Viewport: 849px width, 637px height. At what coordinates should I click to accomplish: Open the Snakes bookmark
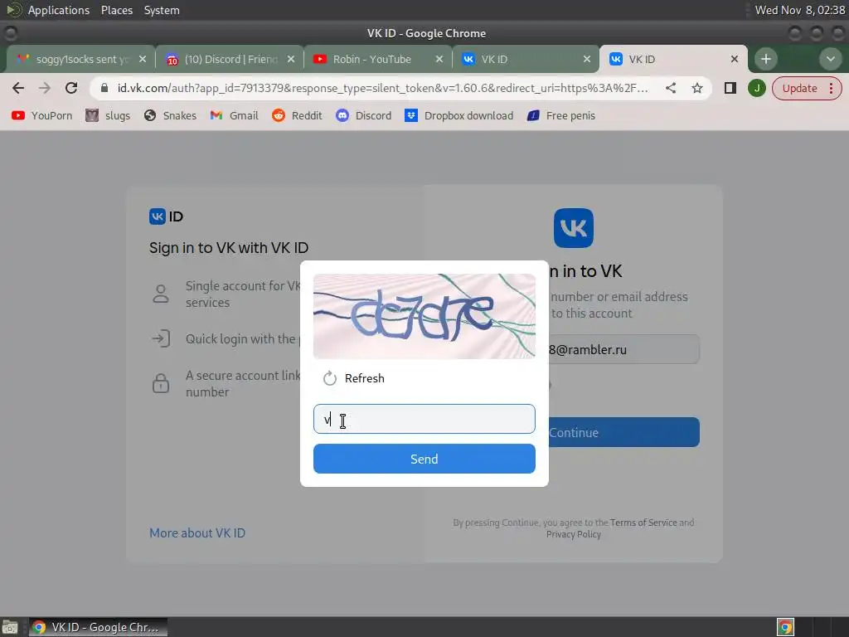pyautogui.click(x=170, y=115)
